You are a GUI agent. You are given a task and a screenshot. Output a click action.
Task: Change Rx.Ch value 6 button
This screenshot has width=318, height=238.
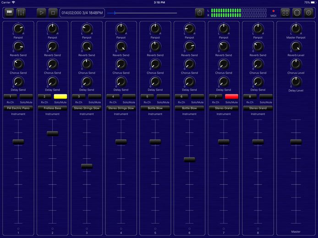point(181,97)
